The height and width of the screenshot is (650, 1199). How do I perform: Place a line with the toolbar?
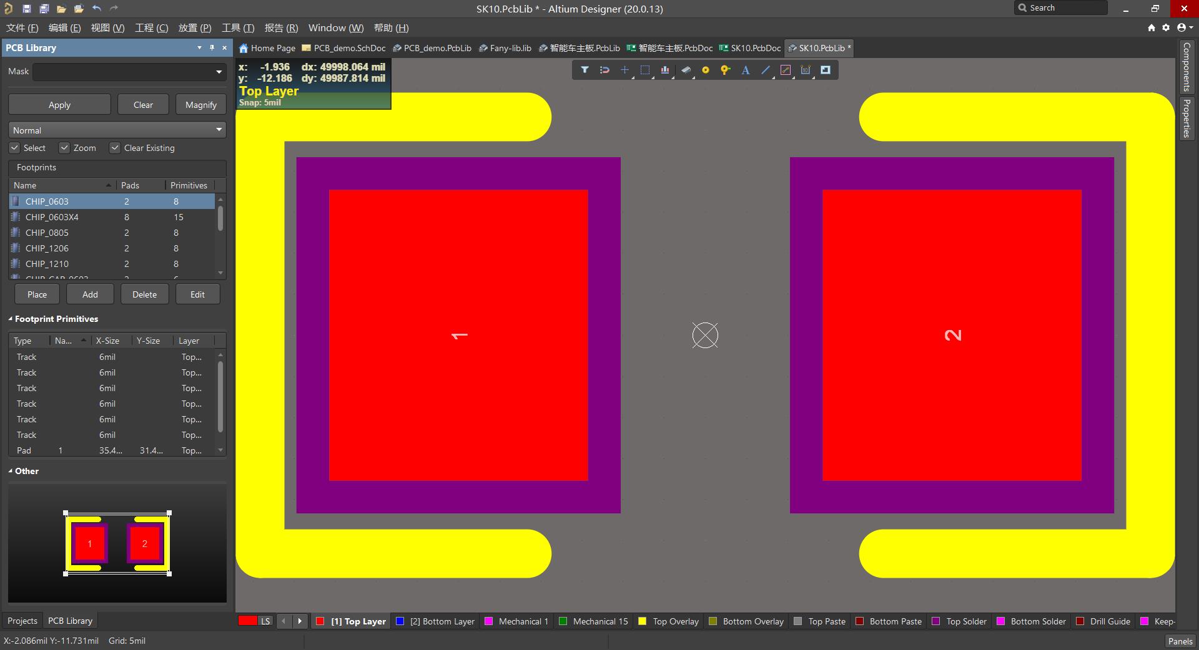pyautogui.click(x=765, y=70)
